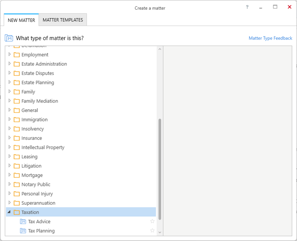
Task: Star Tax Advice as a favorite
Action: tap(152, 221)
